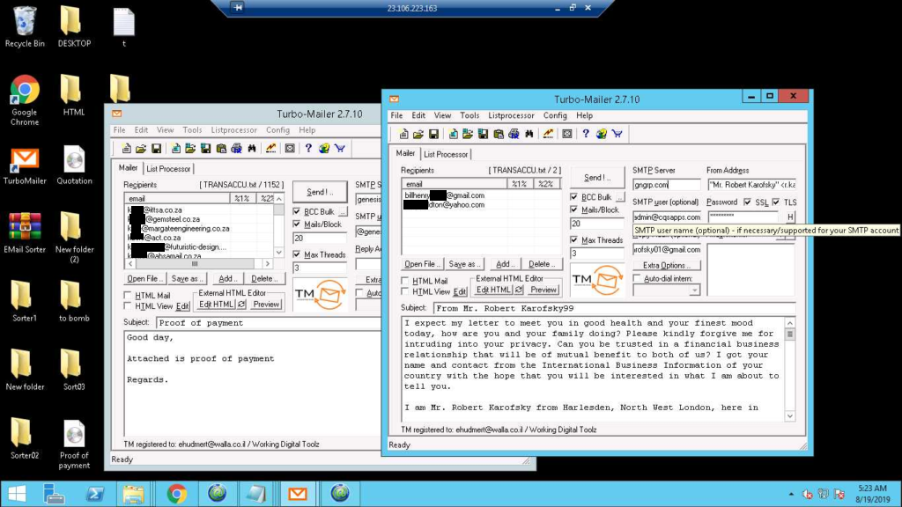
Task: Open the File menu in the back window
Action: pyautogui.click(x=119, y=130)
